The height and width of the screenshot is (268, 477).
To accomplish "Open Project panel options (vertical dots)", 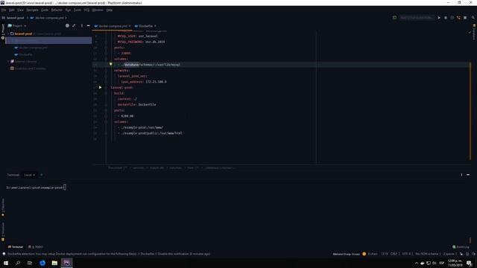I will [x=81, y=26].
